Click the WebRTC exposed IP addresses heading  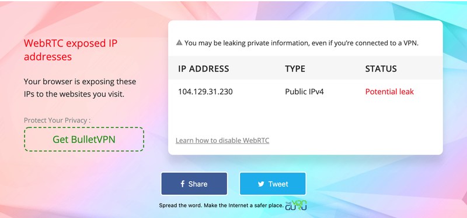(x=71, y=50)
